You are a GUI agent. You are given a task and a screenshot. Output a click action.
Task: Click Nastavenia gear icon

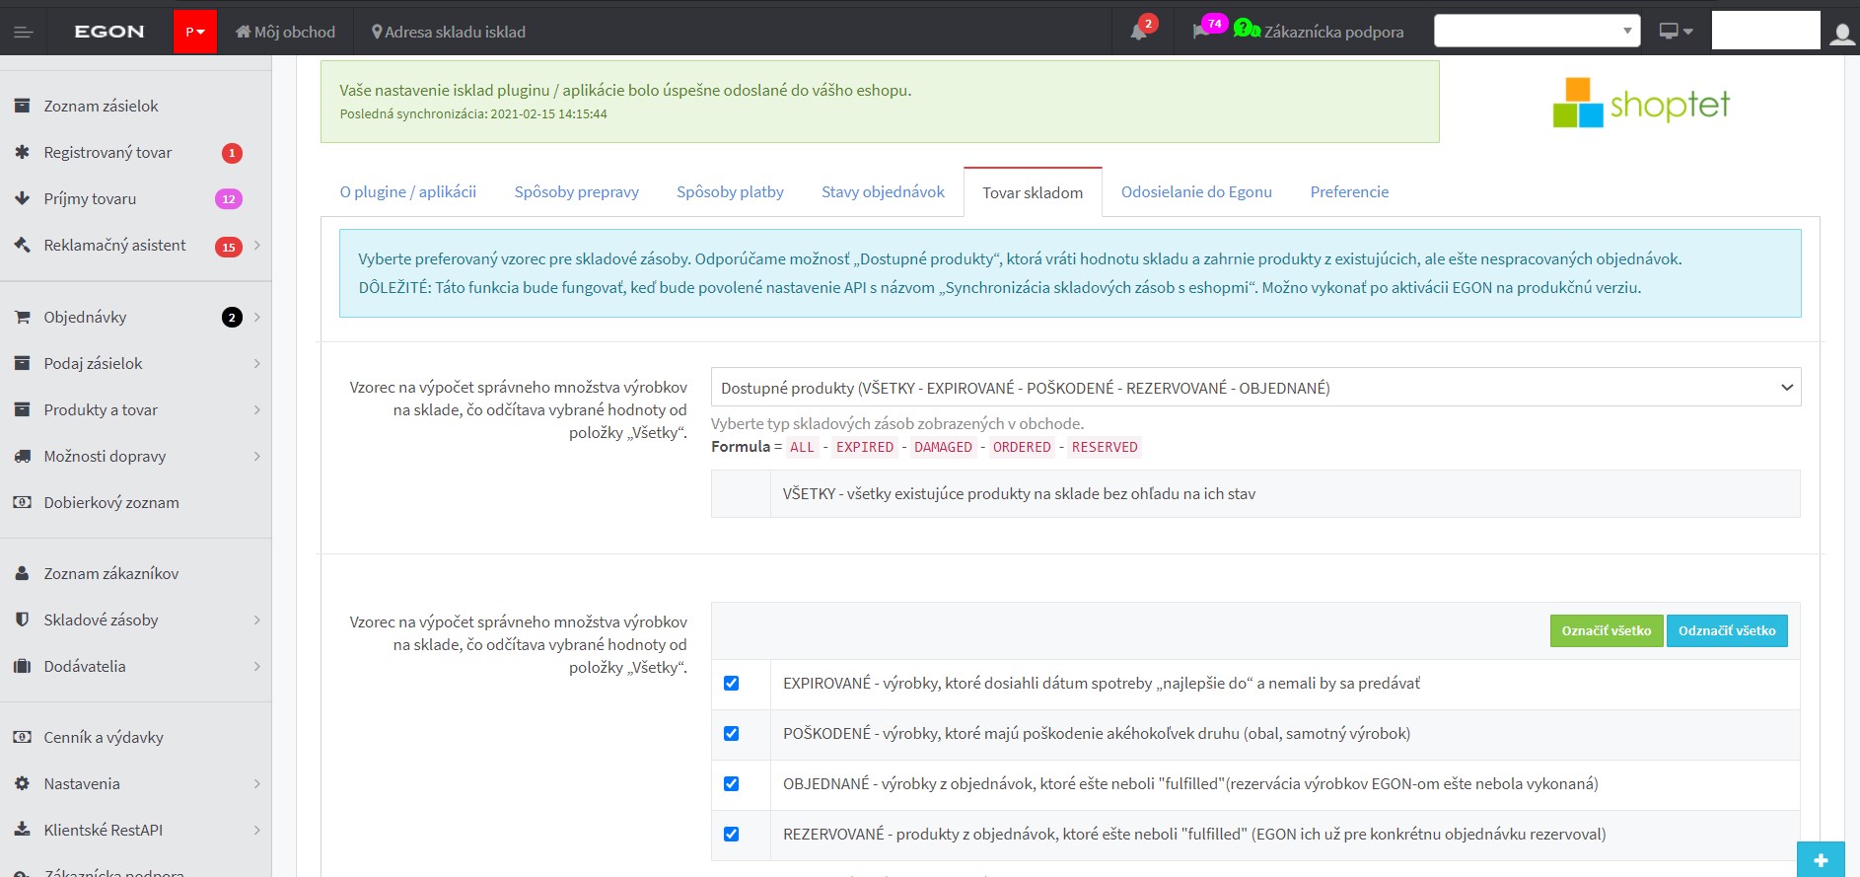click(22, 783)
